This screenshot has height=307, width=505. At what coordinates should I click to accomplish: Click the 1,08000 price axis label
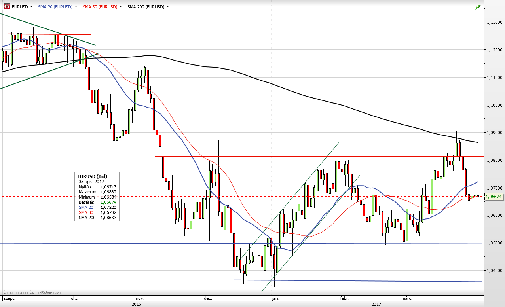[496, 161]
